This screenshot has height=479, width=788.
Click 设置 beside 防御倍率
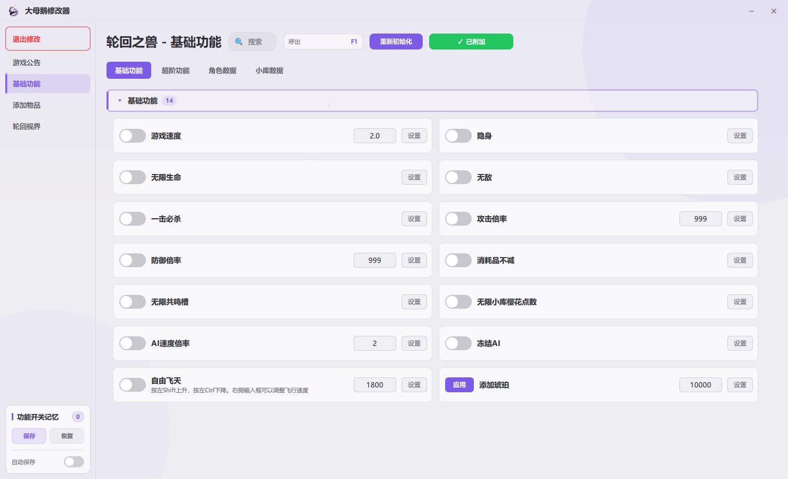pos(414,260)
